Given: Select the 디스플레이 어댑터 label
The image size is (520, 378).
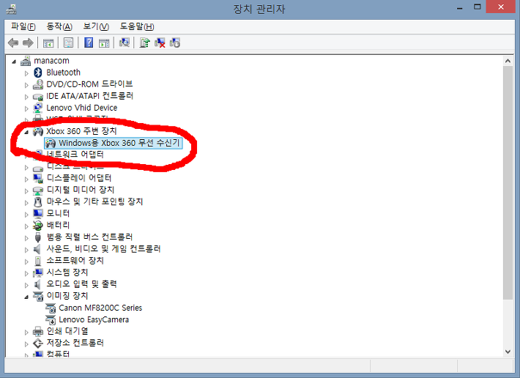Looking at the screenshot, I should 79,178.
